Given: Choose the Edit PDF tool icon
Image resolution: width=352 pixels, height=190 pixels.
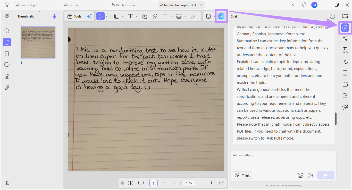Looking at the screenshot, I should pyautogui.click(x=117, y=16).
